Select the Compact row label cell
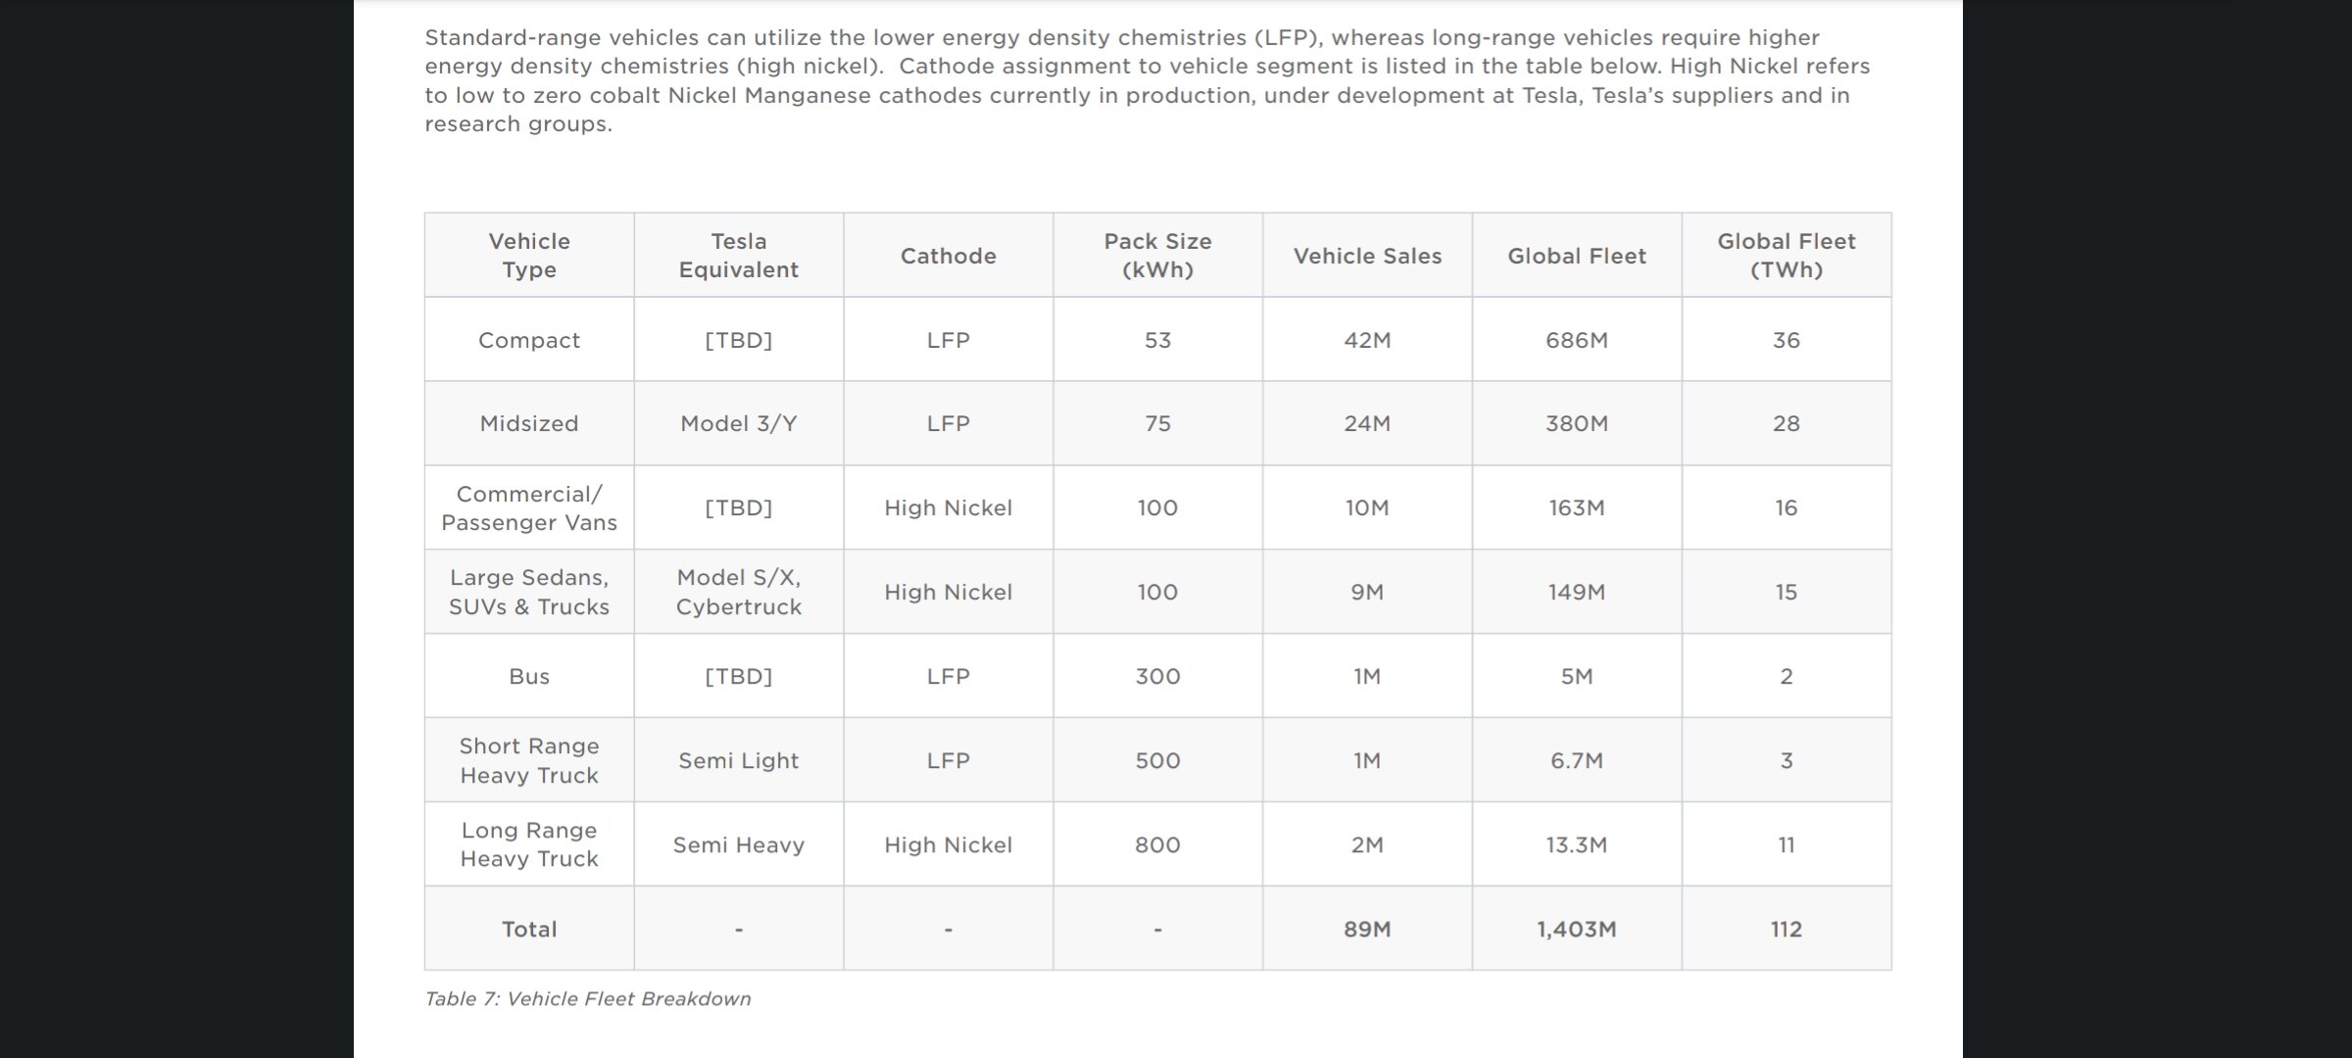 529,340
